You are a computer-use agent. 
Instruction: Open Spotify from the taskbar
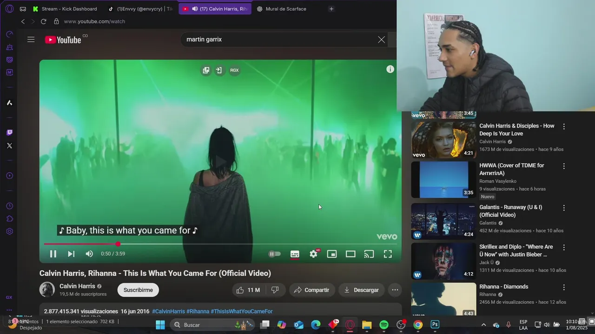coord(384,325)
